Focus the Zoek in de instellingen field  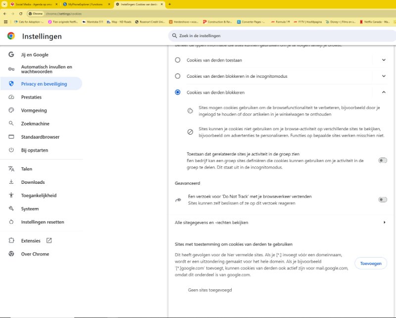(x=282, y=36)
